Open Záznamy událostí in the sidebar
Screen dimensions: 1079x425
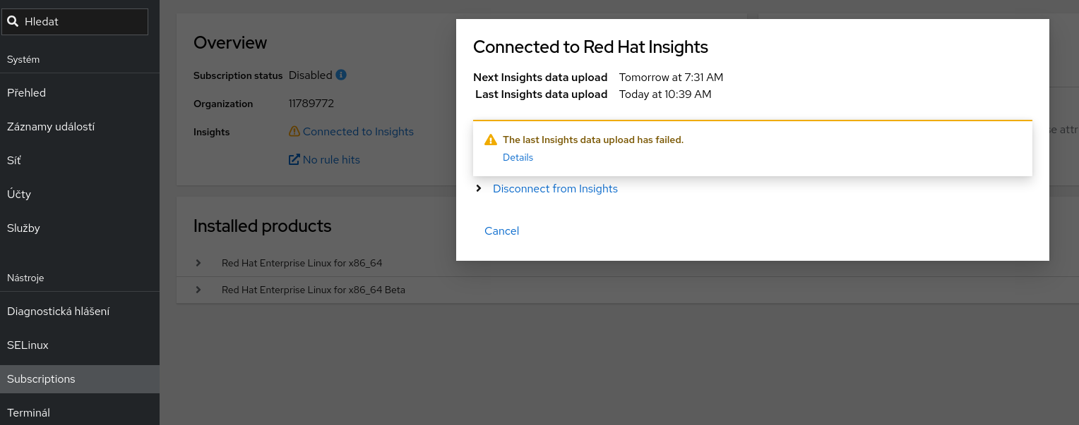[x=51, y=127]
